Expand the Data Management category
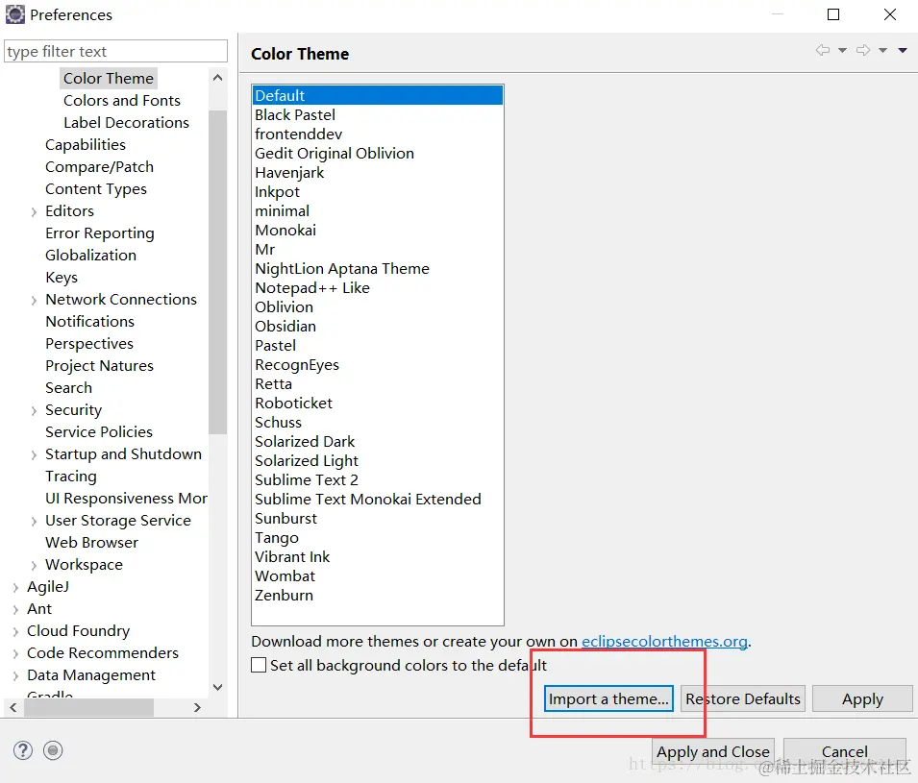This screenshot has height=783, width=918. [15, 676]
